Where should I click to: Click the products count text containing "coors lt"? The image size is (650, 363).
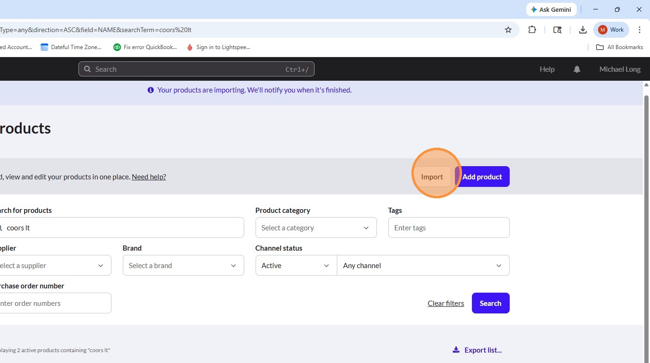pyautogui.click(x=55, y=350)
